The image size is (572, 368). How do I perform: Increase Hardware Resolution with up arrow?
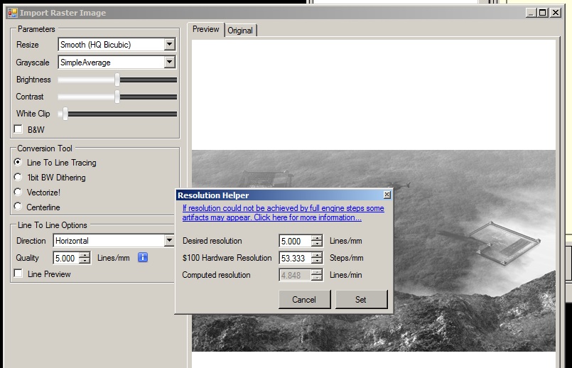coord(317,255)
